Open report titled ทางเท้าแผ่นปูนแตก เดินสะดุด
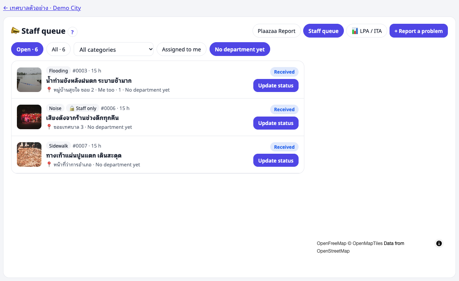Viewport: 459px width, 281px height. [84, 155]
